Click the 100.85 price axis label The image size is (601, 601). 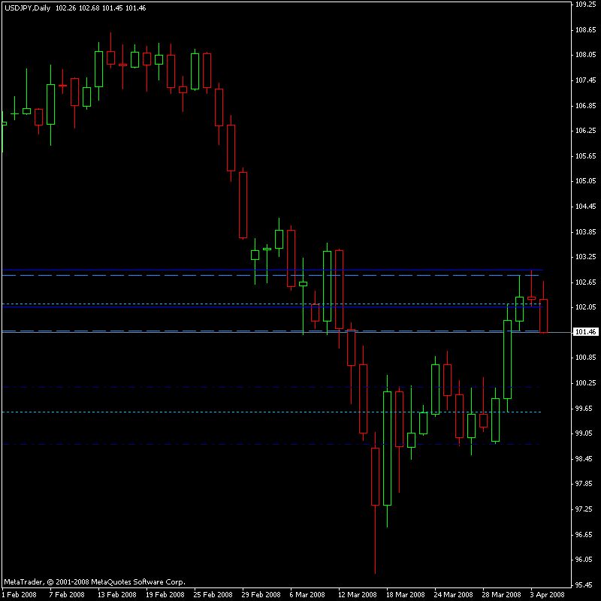click(586, 358)
